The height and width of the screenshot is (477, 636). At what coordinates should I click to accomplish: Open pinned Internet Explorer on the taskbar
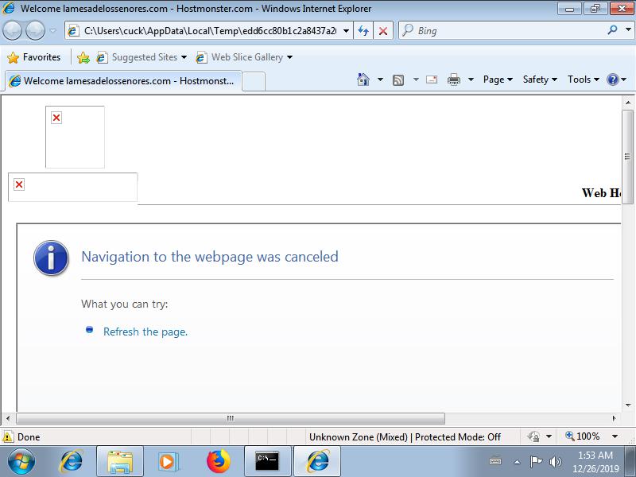point(72,461)
